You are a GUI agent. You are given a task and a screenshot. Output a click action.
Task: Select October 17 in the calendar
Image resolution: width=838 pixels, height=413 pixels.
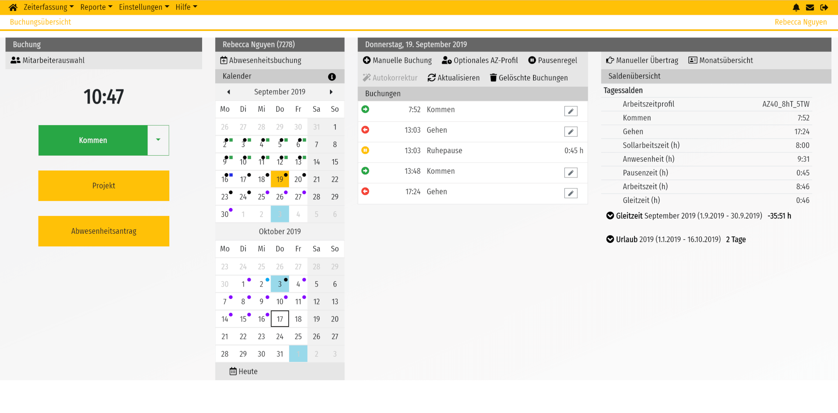280,319
